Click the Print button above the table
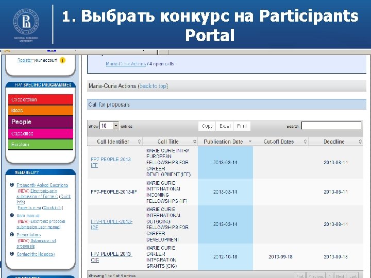The height and width of the screenshot is (278, 371). tap(242, 126)
